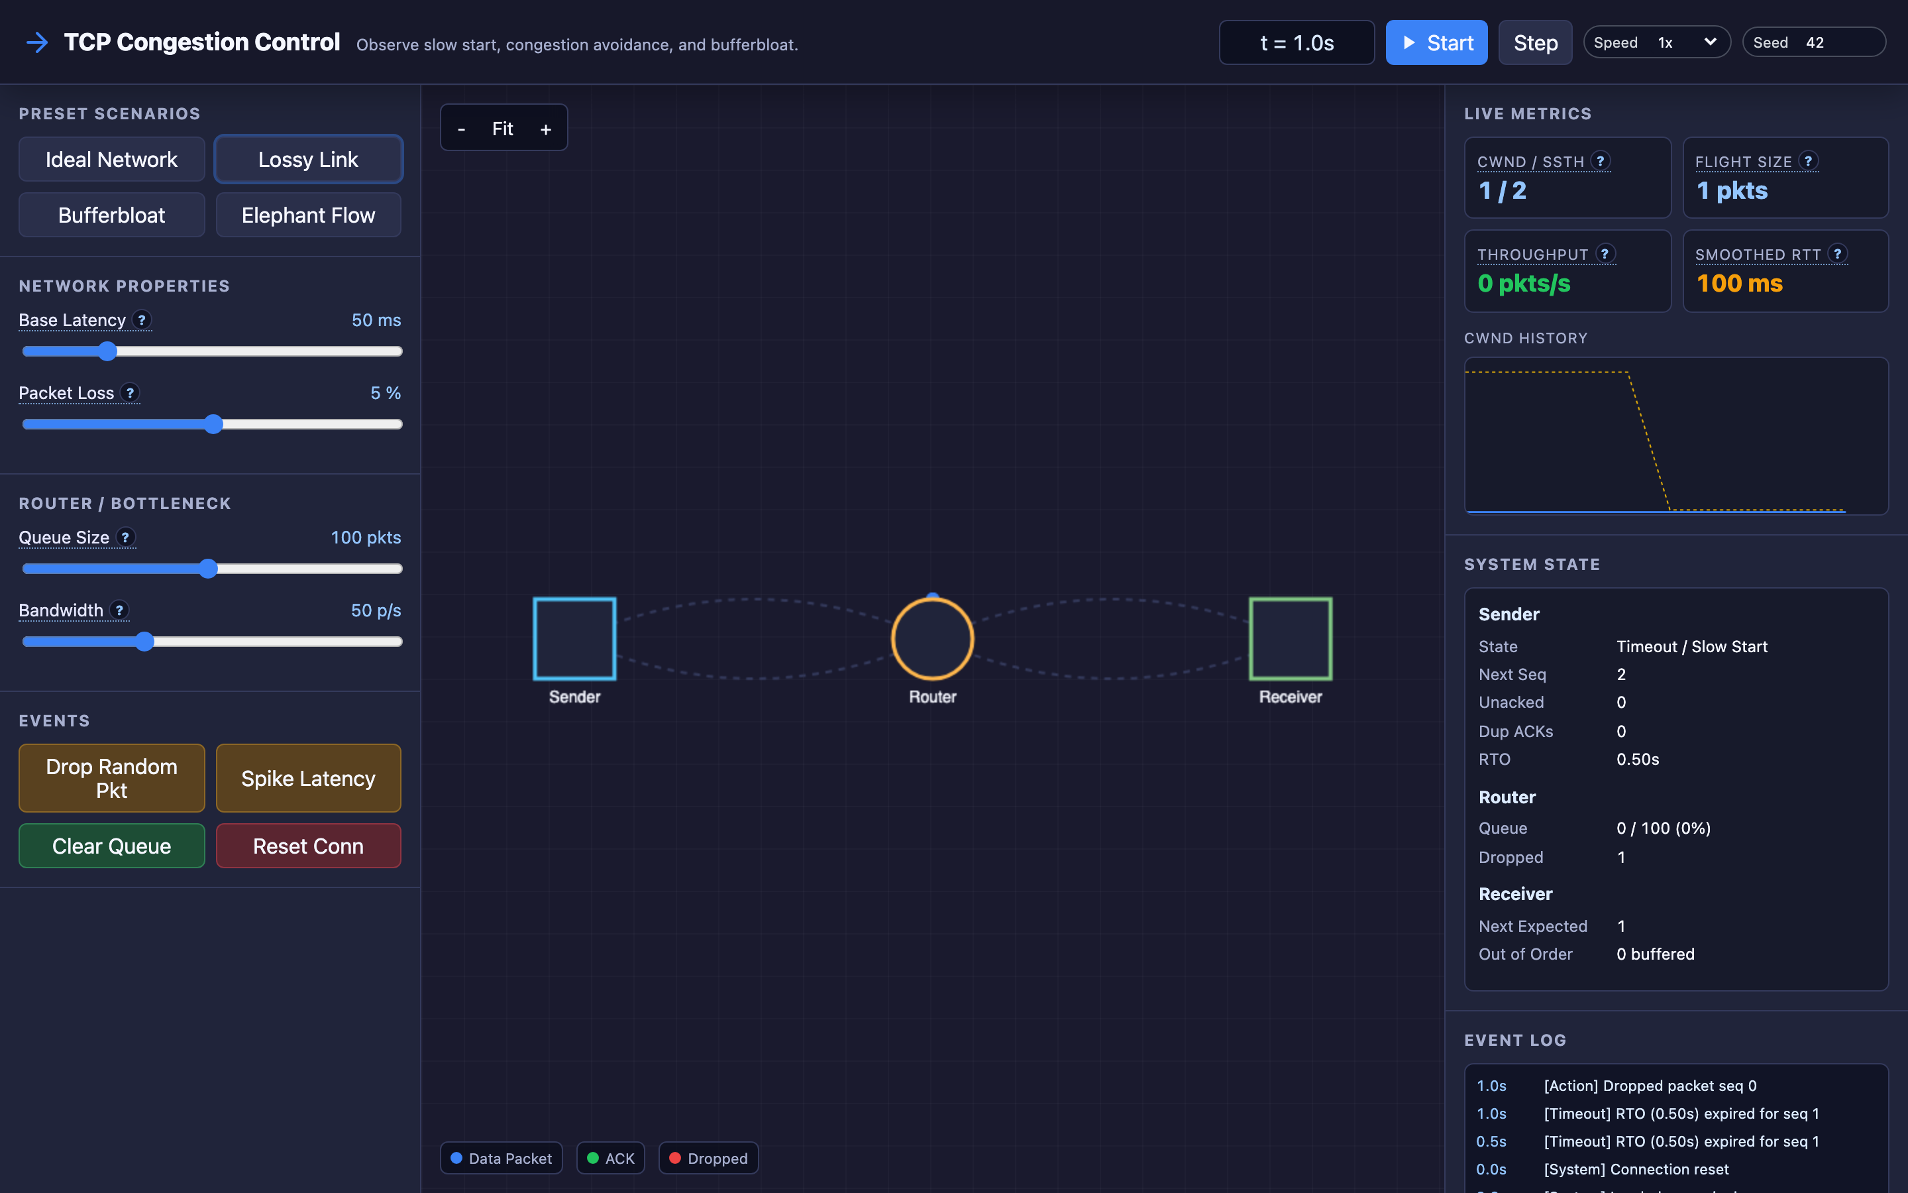Advance the simulation one Step
The height and width of the screenshot is (1193, 1908).
(1535, 42)
